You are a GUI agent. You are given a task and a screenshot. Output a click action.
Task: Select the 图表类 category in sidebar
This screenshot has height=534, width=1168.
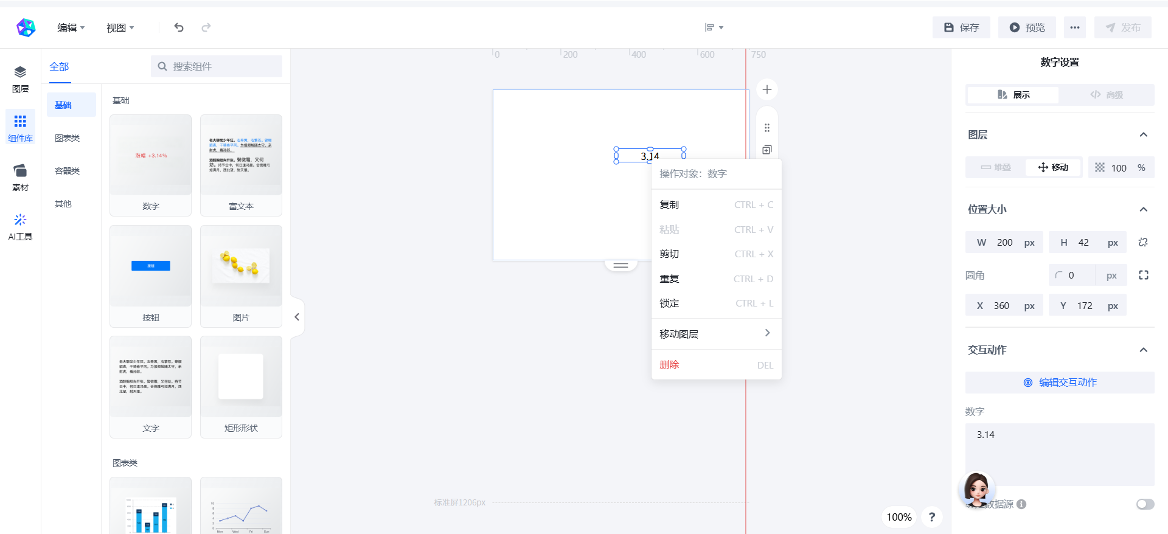click(x=71, y=138)
